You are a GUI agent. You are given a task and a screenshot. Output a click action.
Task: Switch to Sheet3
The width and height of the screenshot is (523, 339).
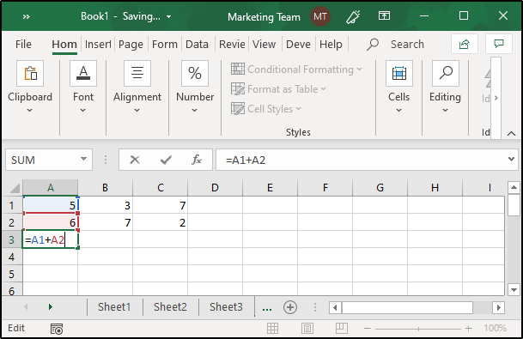point(226,307)
